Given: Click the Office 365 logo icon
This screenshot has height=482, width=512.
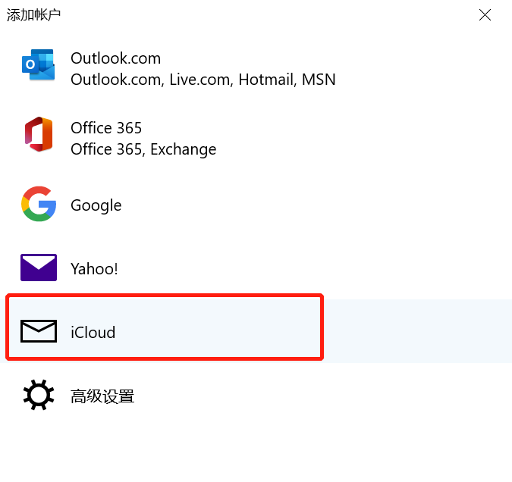Looking at the screenshot, I should click(x=39, y=134).
